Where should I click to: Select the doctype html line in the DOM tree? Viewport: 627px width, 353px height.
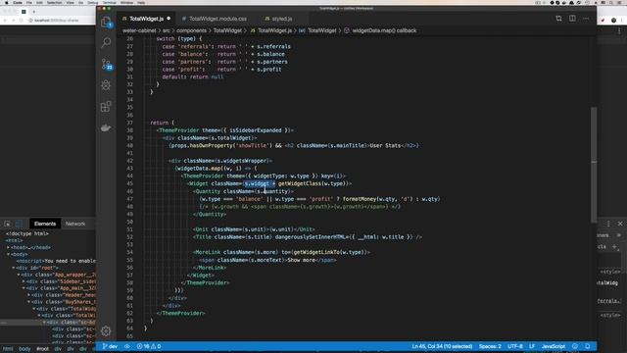coord(27,233)
